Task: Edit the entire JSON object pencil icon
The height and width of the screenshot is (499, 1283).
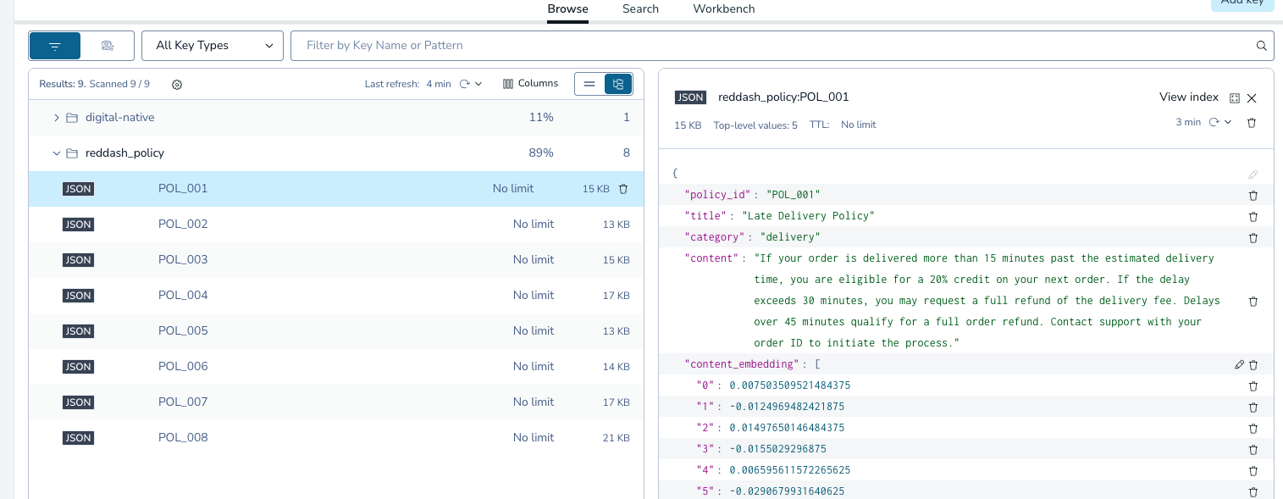Action: (x=1253, y=175)
